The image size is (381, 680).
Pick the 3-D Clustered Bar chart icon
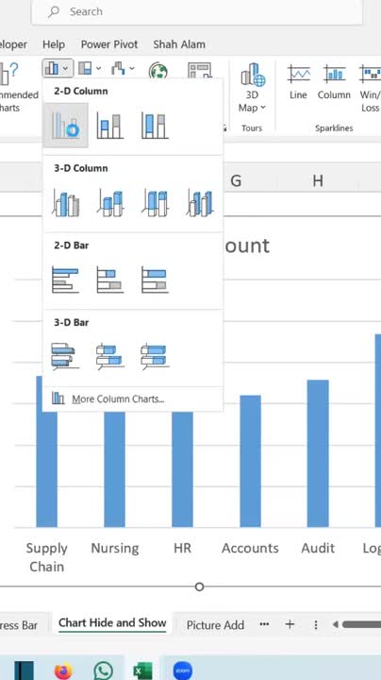(x=65, y=356)
